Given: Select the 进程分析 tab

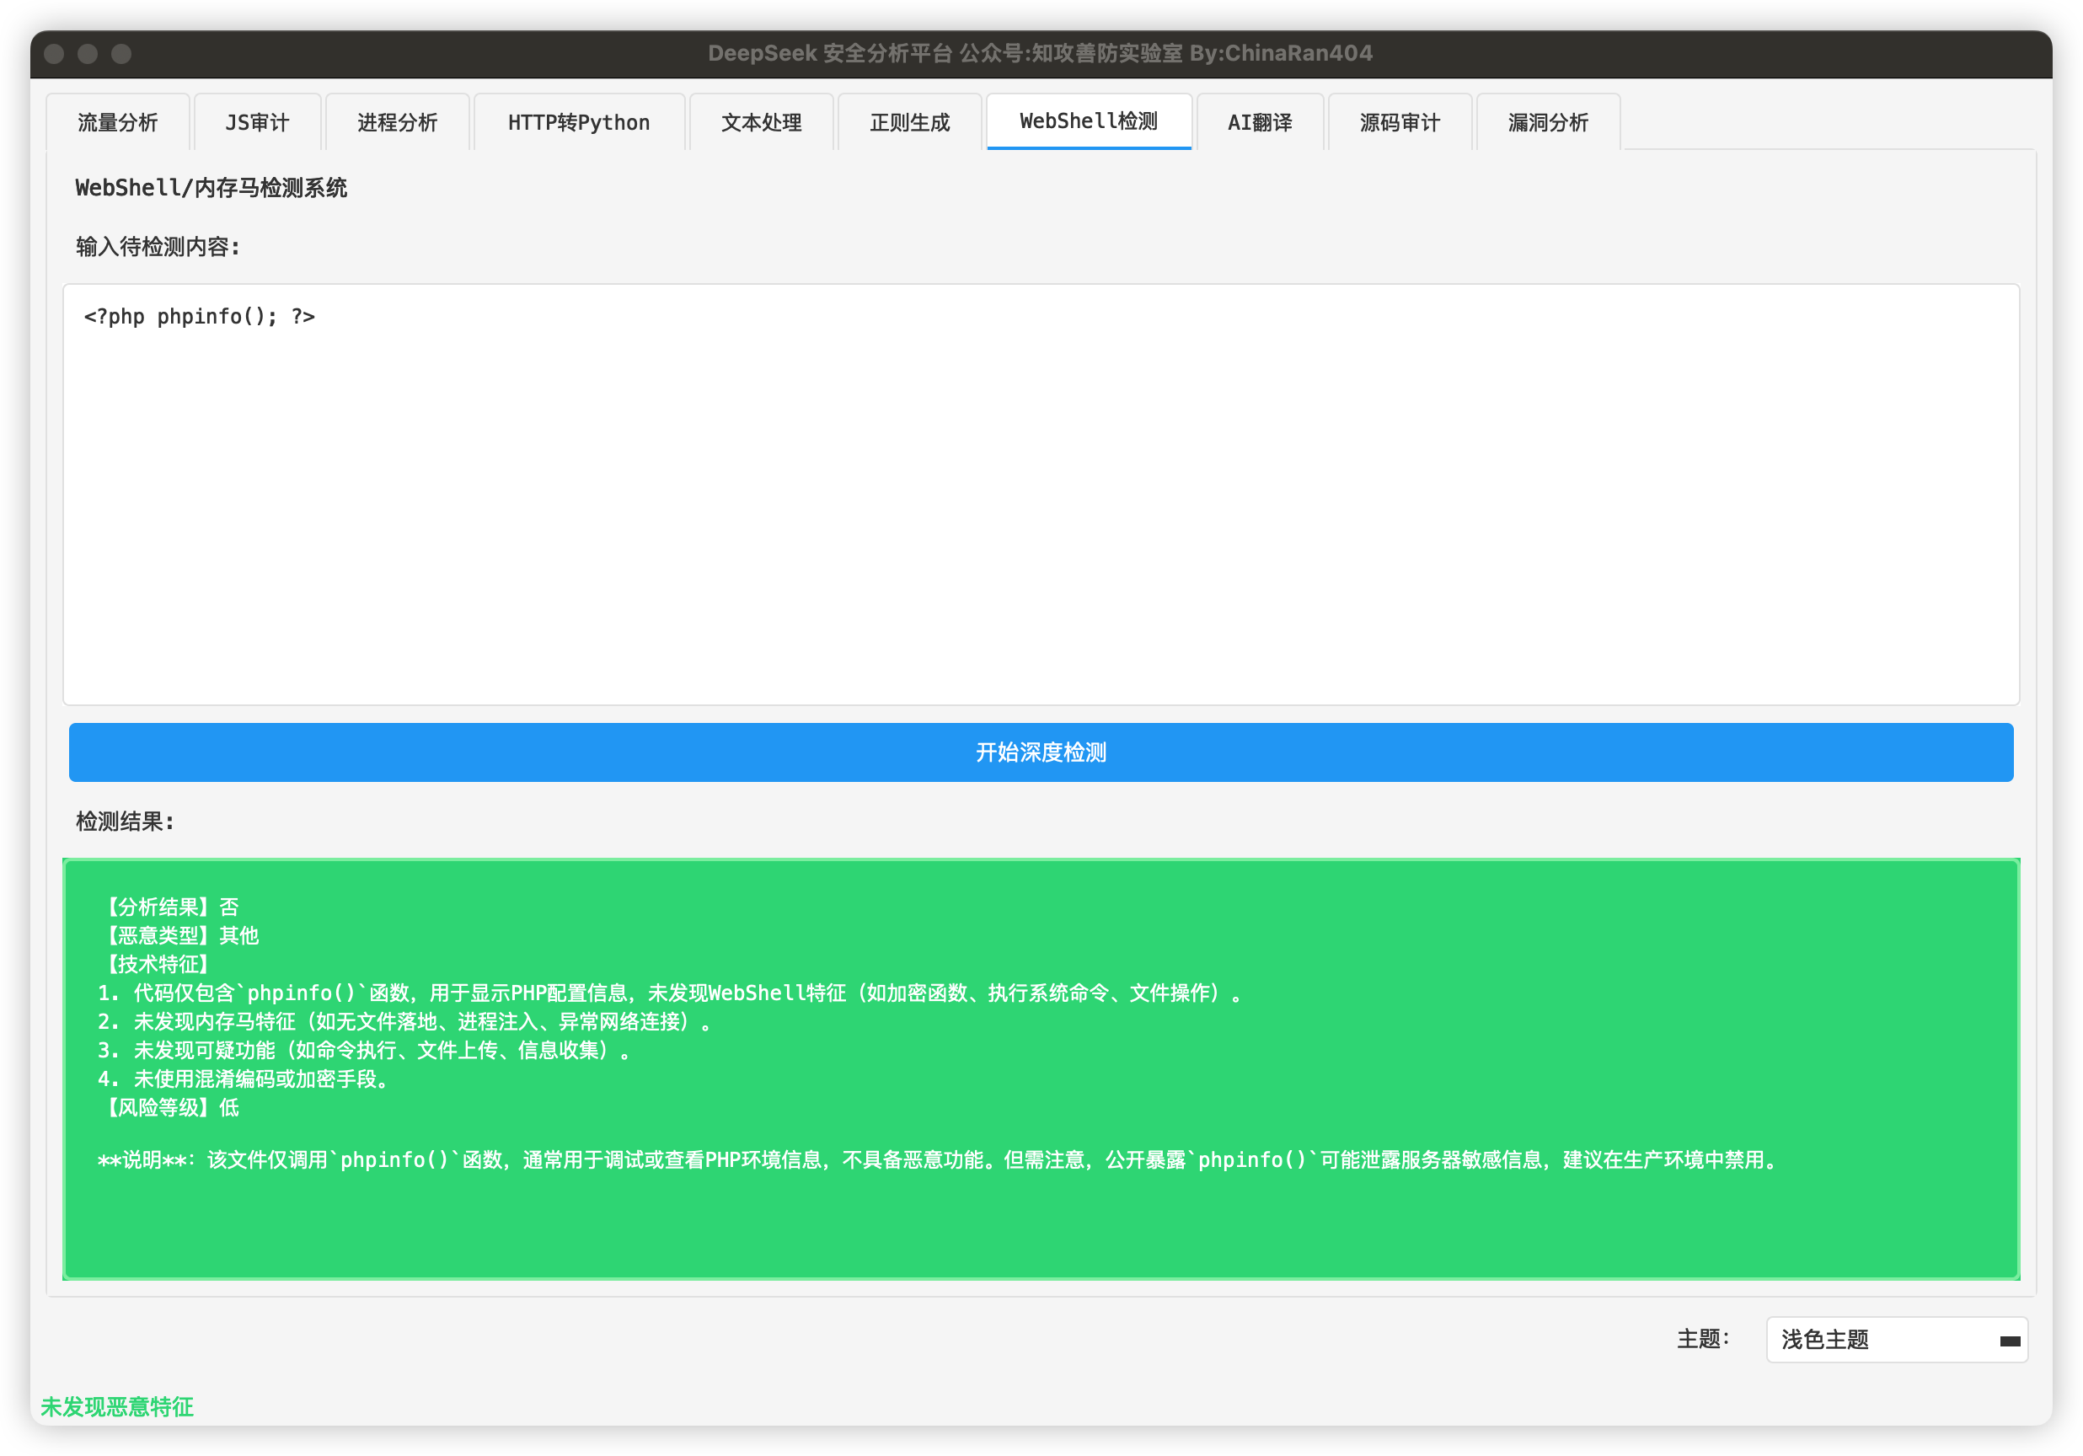Looking at the screenshot, I should pos(398,122).
